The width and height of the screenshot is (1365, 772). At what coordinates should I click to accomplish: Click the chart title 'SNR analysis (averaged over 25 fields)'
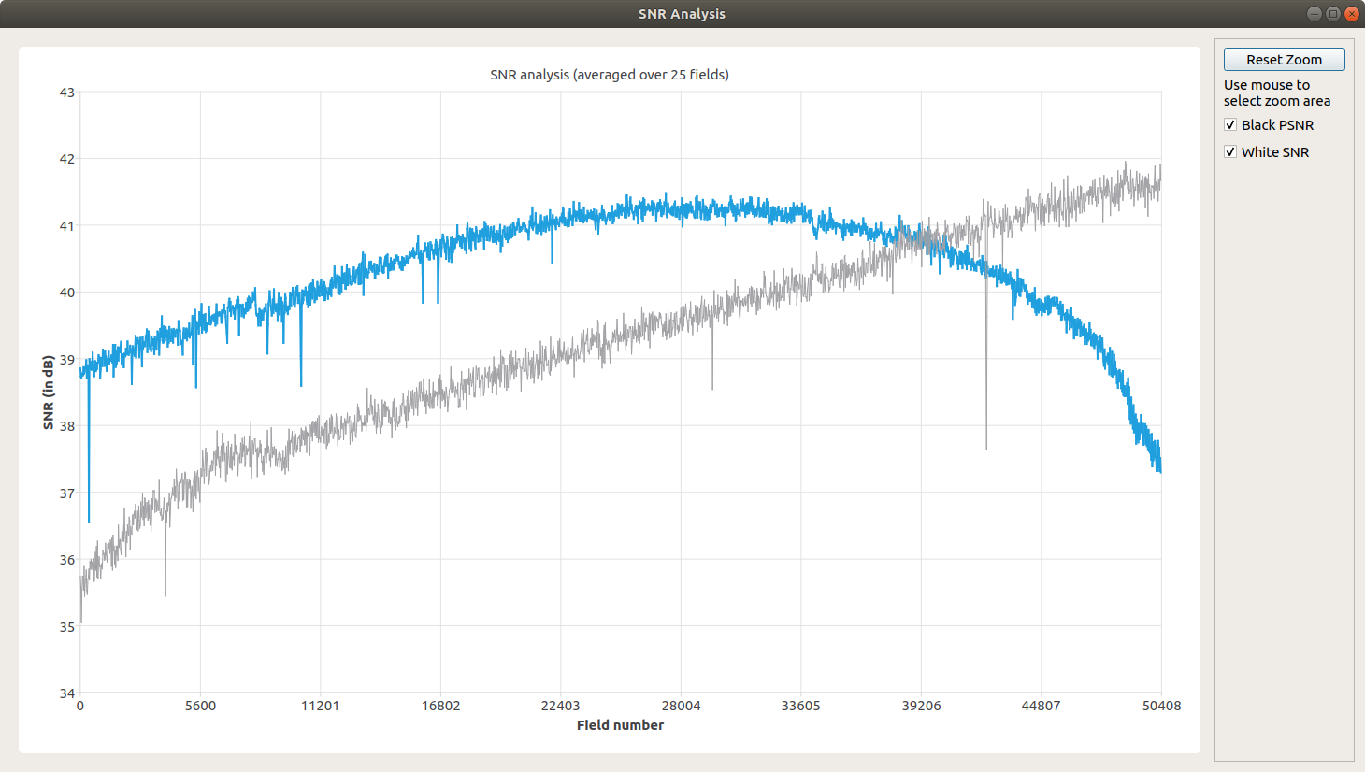[x=610, y=75]
